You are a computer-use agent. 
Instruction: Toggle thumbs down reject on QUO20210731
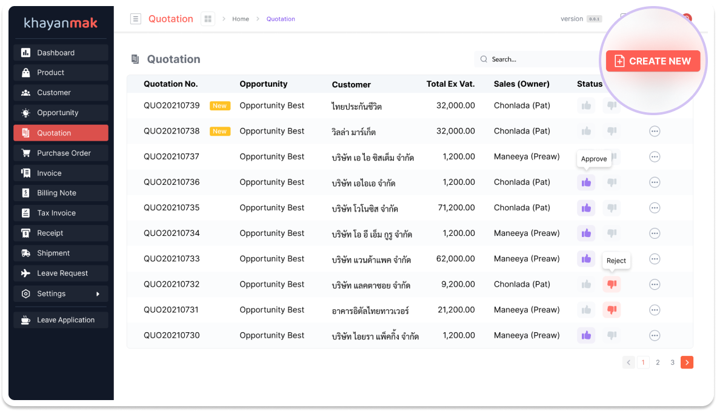[612, 310]
